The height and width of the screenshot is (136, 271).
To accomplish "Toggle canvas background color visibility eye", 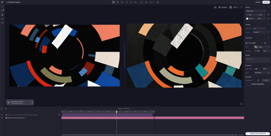I will pyautogui.click(x=268, y=19).
